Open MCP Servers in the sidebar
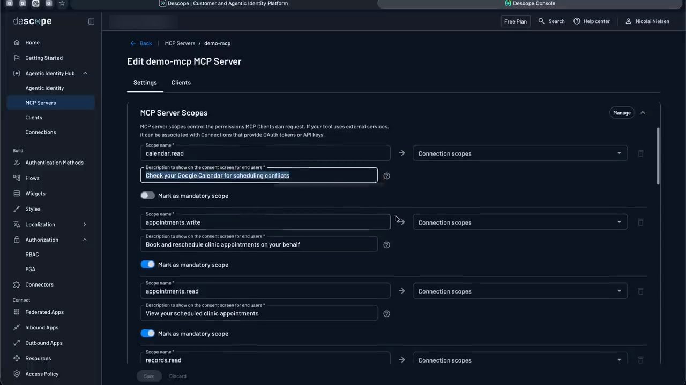The image size is (686, 385). [51, 103]
